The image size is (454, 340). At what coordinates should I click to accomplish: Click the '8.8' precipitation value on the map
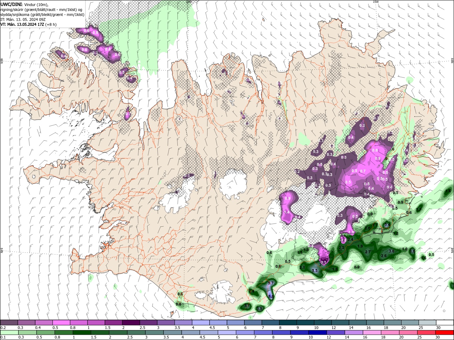[271, 296]
